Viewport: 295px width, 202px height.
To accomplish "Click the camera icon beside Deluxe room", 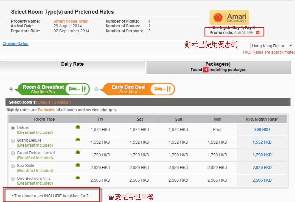I will (x=78, y=127).
